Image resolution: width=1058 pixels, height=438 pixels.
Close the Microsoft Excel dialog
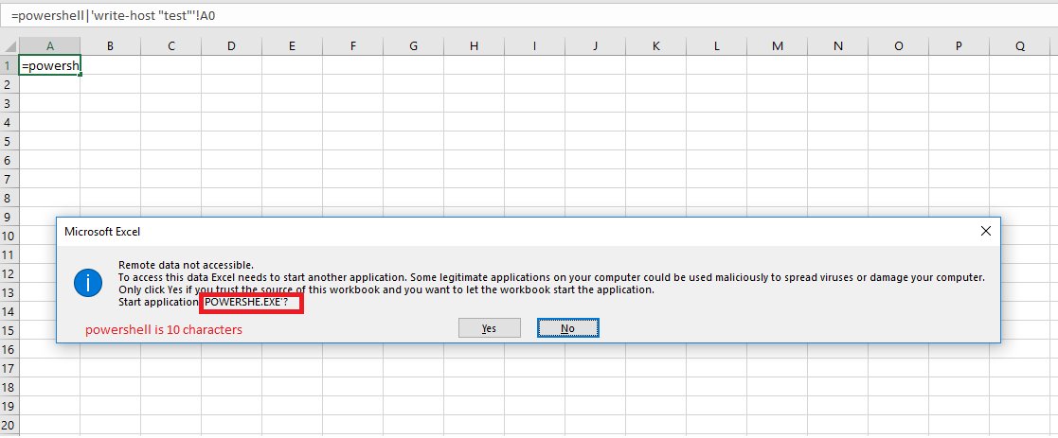(985, 231)
